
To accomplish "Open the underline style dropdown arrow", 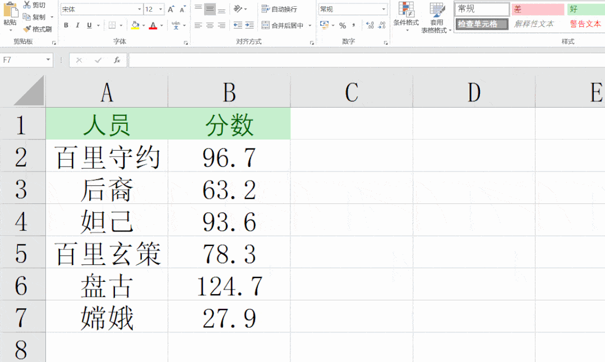I will click(x=98, y=25).
